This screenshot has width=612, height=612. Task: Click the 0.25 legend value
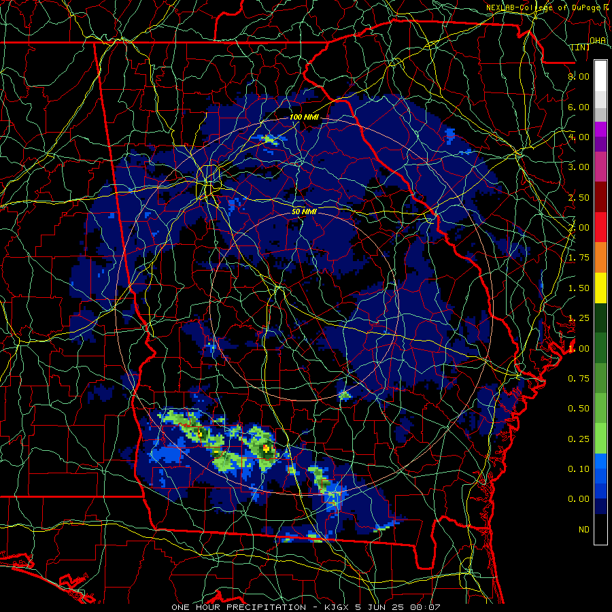(579, 439)
